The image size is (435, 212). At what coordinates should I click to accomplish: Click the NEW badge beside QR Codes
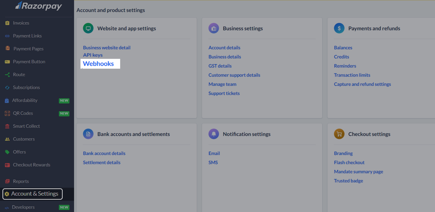(x=64, y=113)
